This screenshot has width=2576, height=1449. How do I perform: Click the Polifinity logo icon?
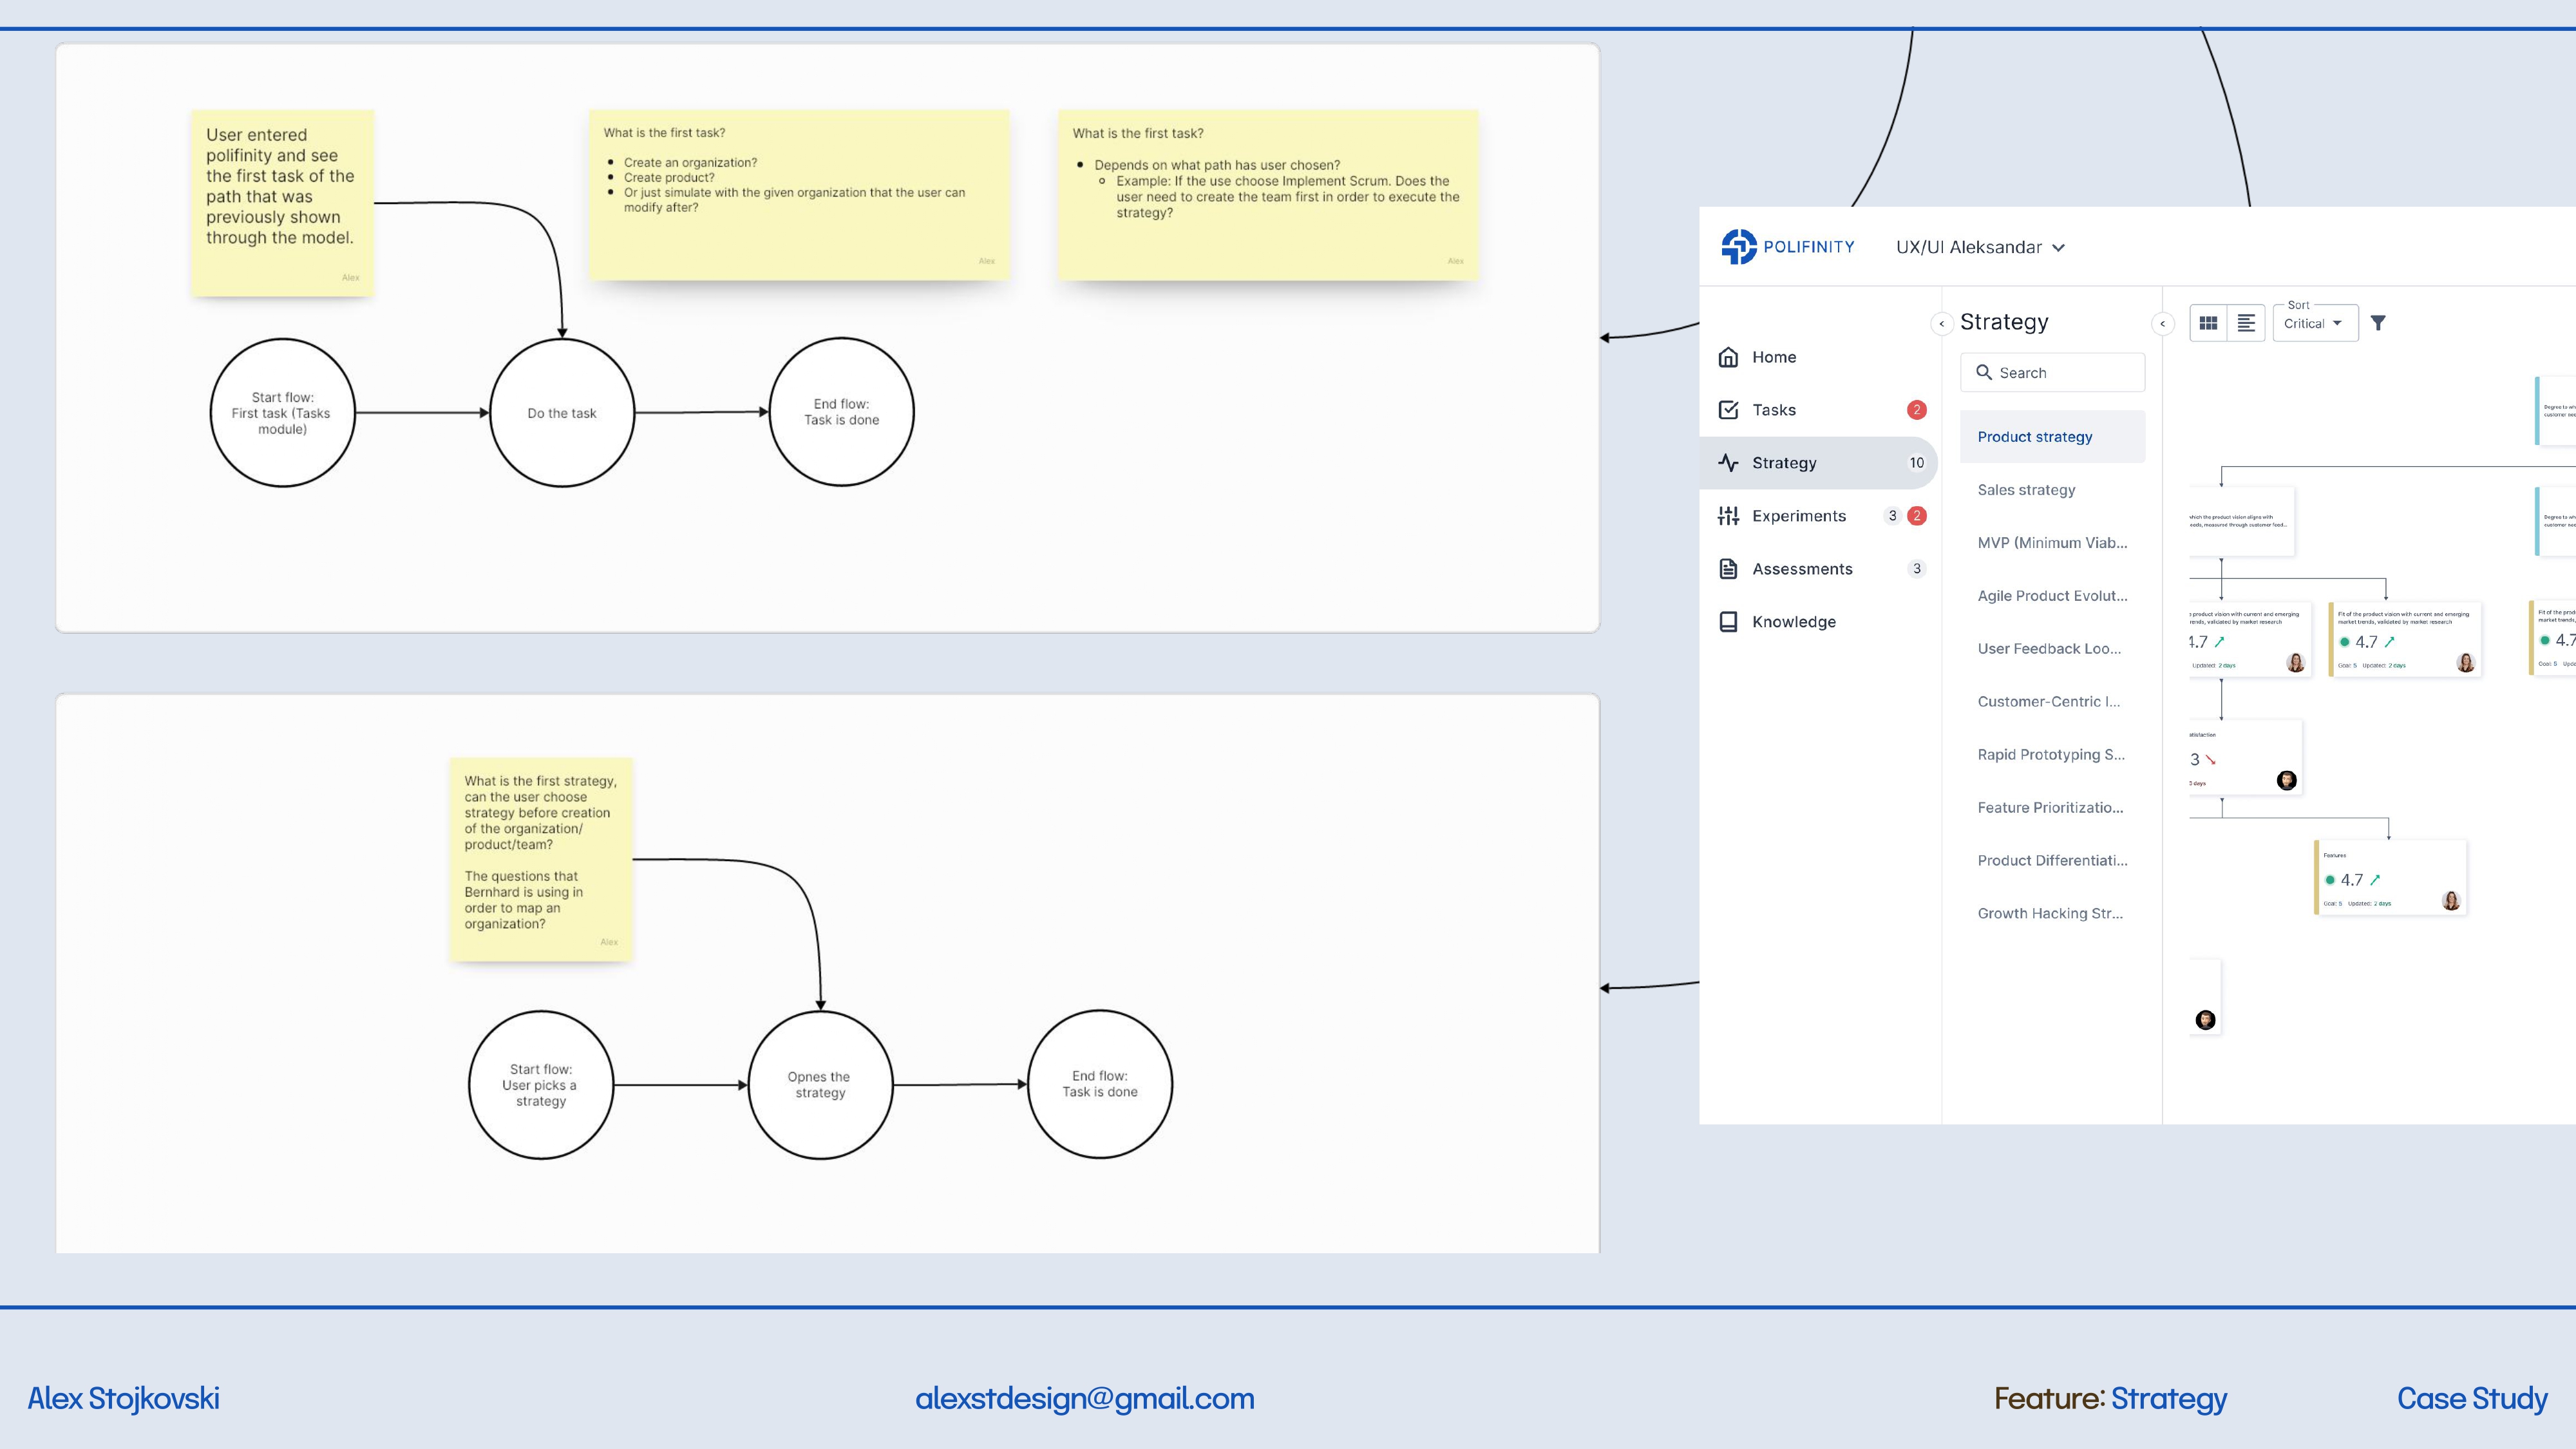[x=1738, y=246]
